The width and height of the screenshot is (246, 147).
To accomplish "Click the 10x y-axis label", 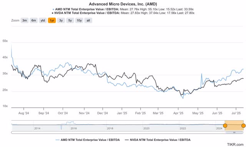I will pos(5,106).
